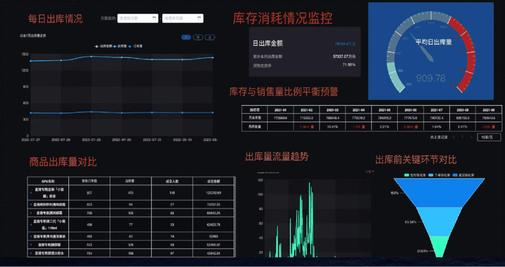Click 加车转化率 legend color swatch in funnel
The image size is (505, 267).
[x=406, y=175]
